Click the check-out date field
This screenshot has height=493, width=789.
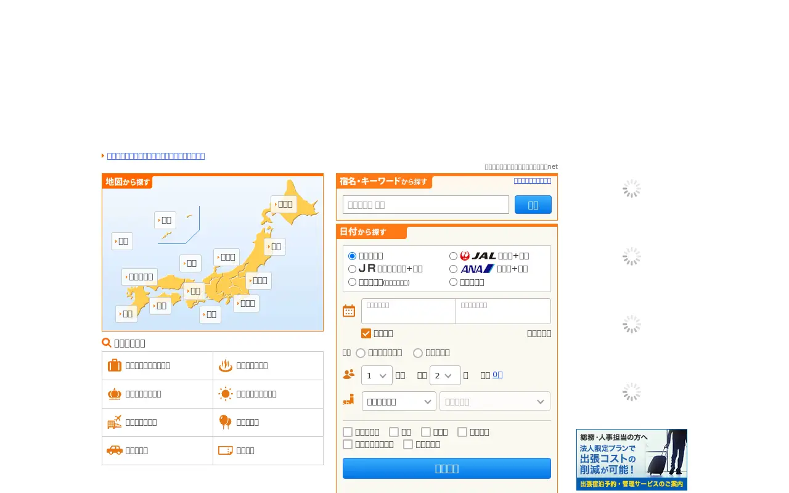503,311
